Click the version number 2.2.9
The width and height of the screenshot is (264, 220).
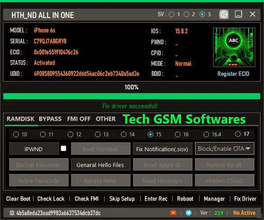(219, 213)
